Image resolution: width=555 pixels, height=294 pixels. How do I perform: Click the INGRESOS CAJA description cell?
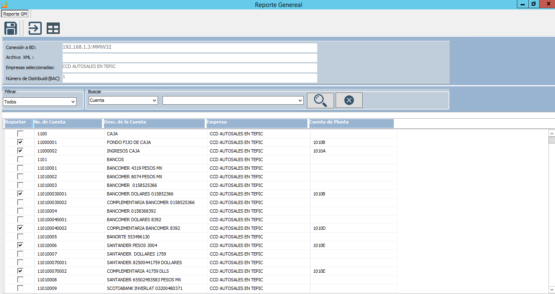[155, 151]
